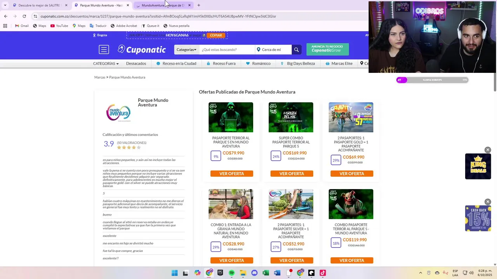Open the Traducir bookmark

click(x=98, y=26)
